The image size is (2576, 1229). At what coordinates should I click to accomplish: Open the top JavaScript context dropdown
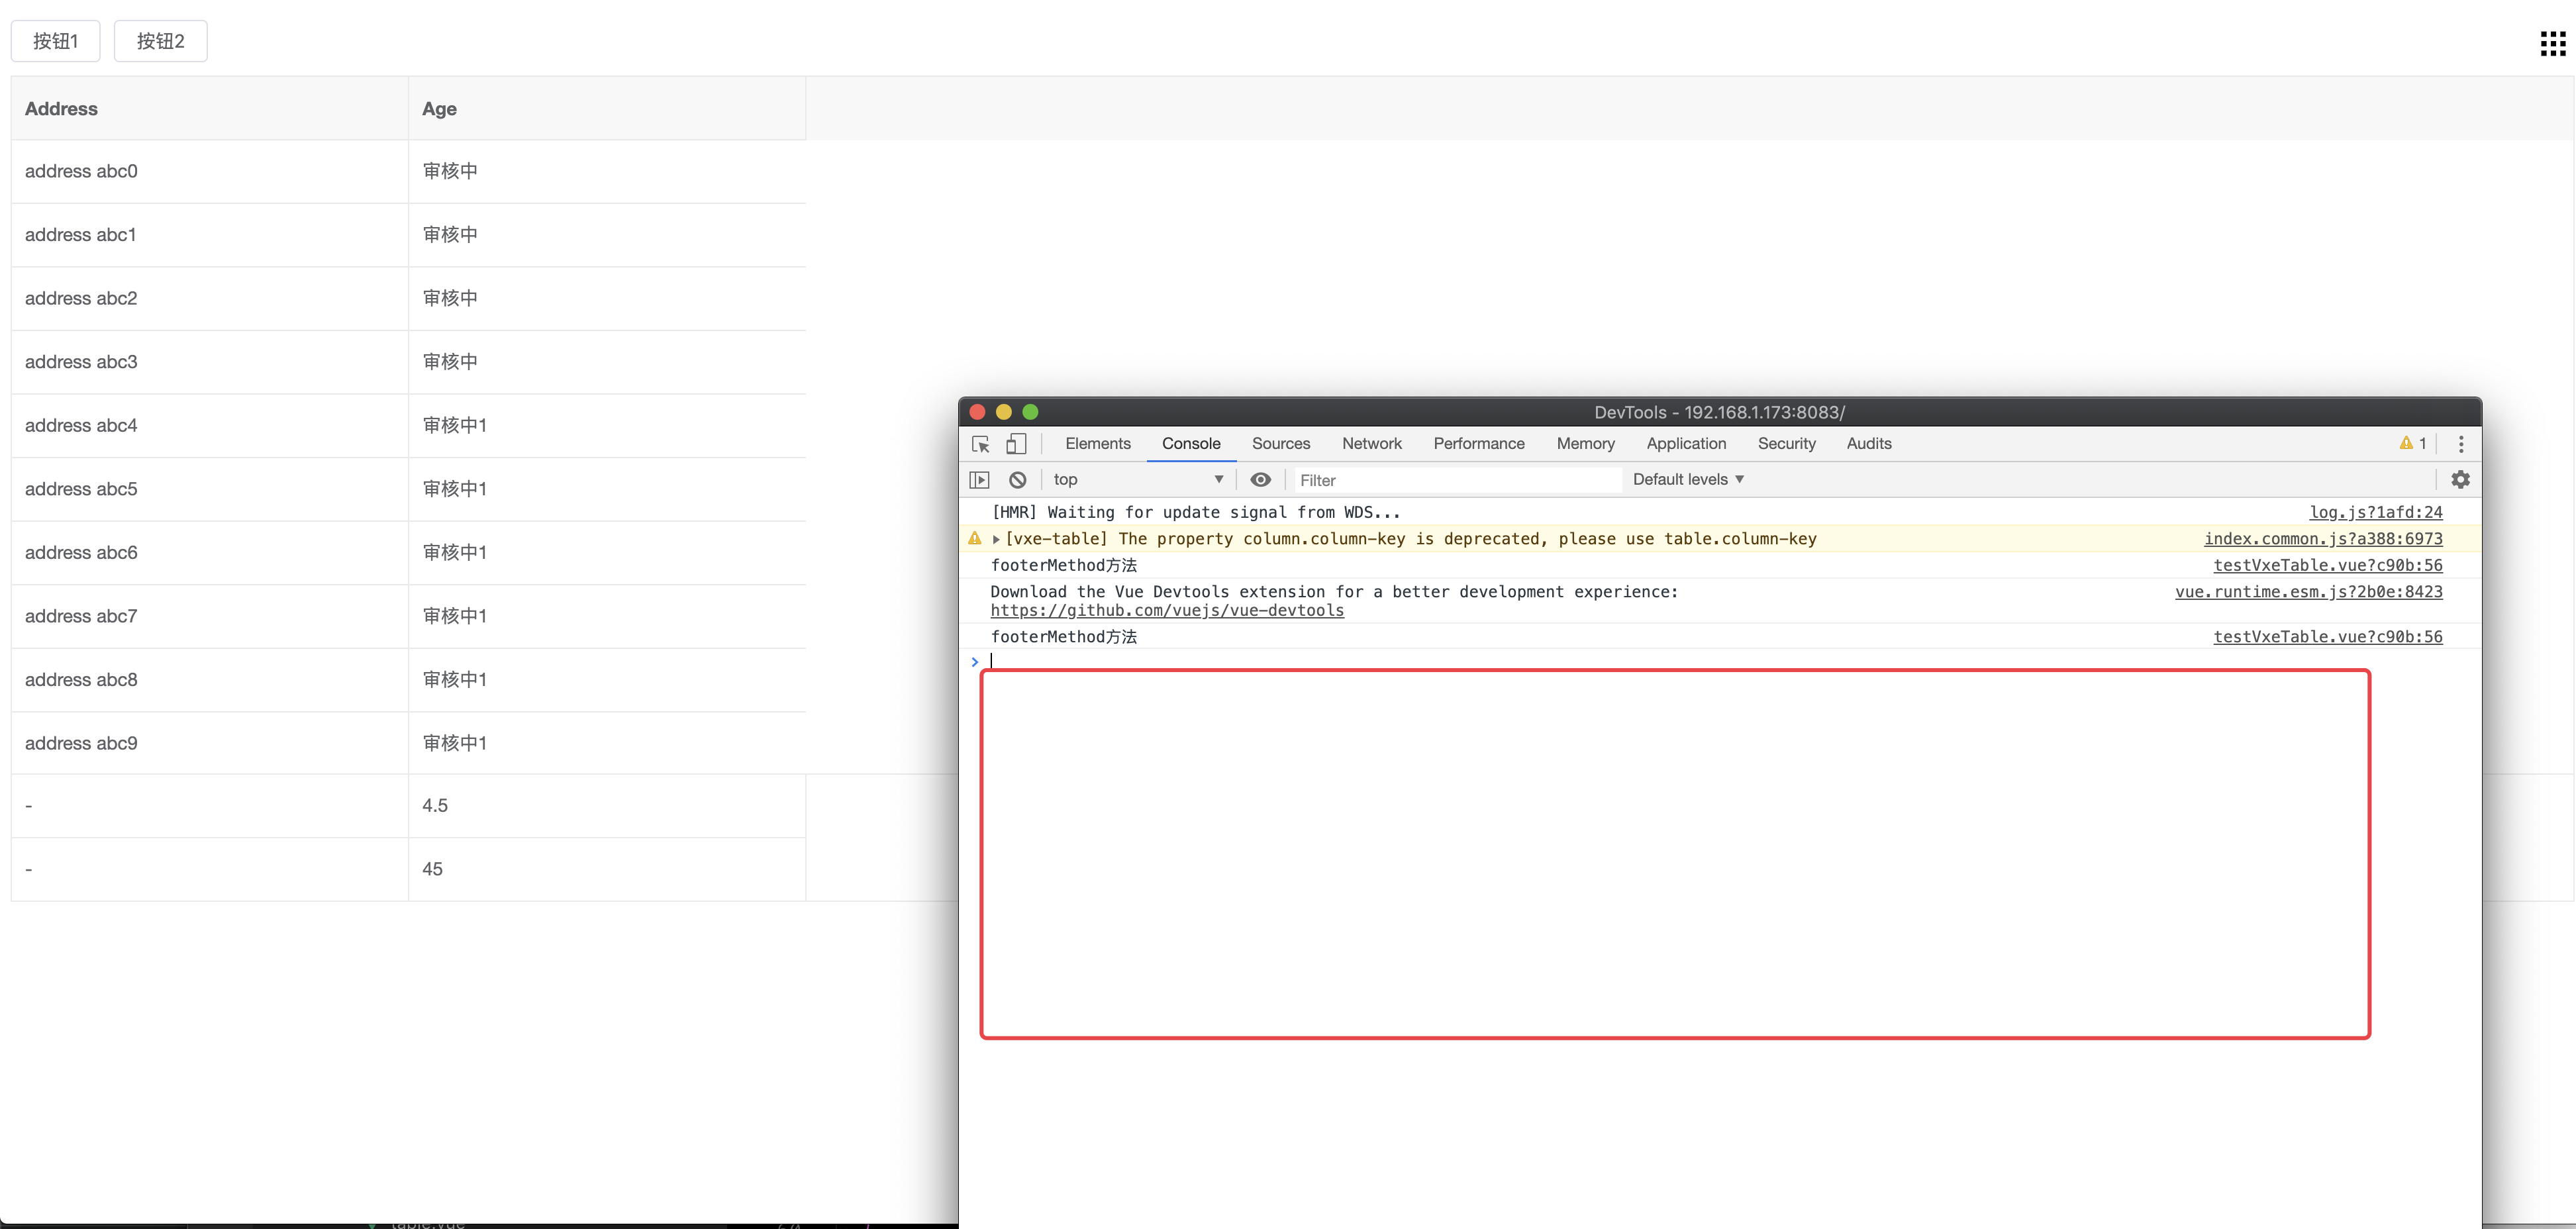coord(1138,480)
